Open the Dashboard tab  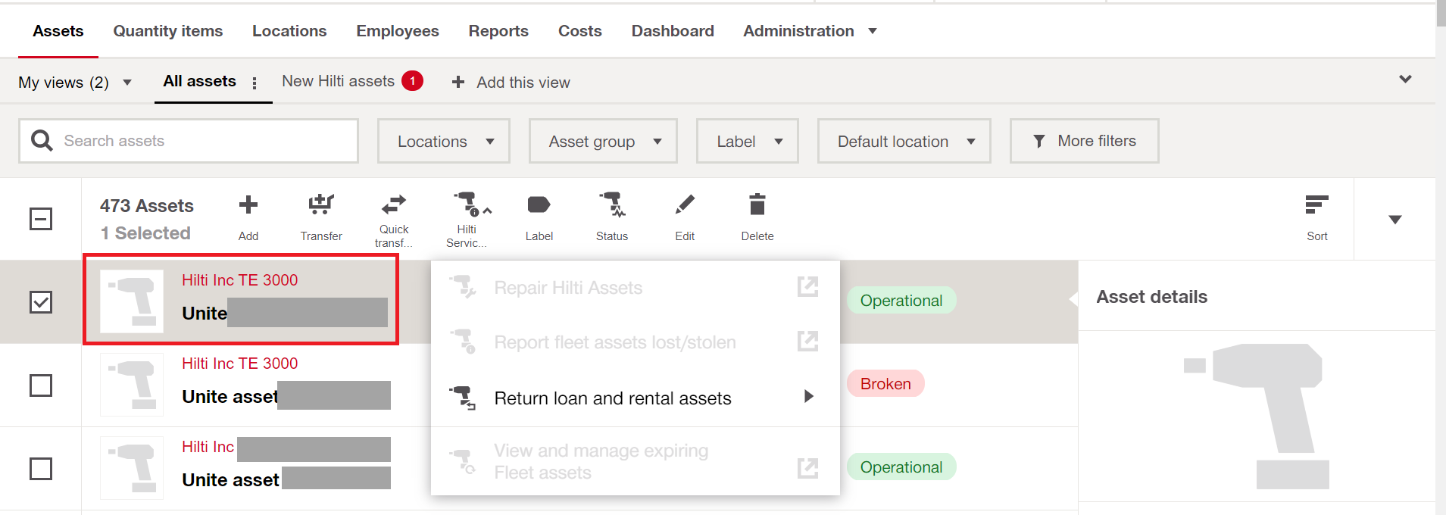(x=673, y=31)
